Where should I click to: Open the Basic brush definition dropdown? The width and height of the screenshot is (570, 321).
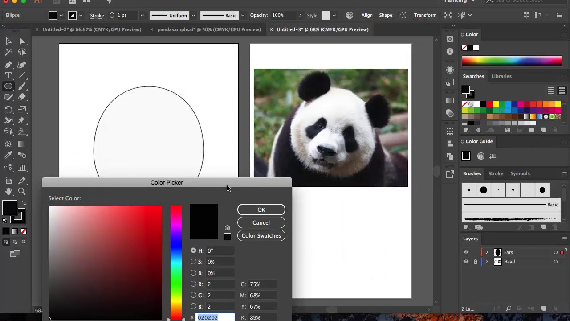243,16
